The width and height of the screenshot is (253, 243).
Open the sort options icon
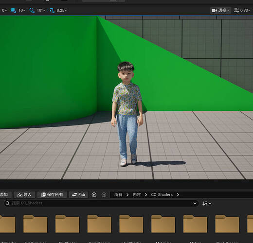(207, 203)
